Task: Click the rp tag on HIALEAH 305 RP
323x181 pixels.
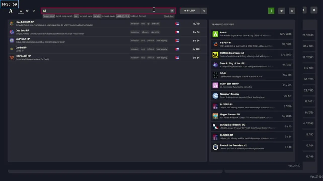Action: pos(148,24)
